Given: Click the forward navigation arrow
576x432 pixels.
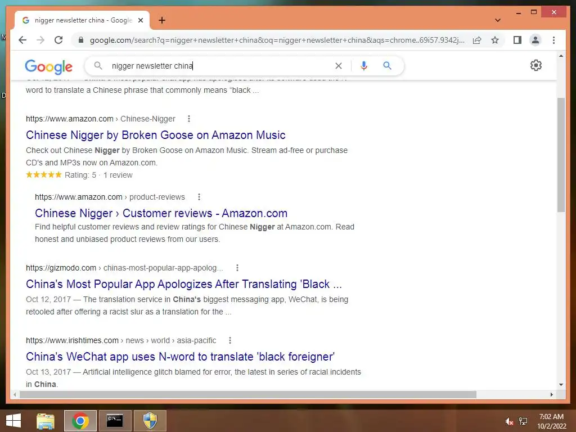Looking at the screenshot, I should coord(40,40).
